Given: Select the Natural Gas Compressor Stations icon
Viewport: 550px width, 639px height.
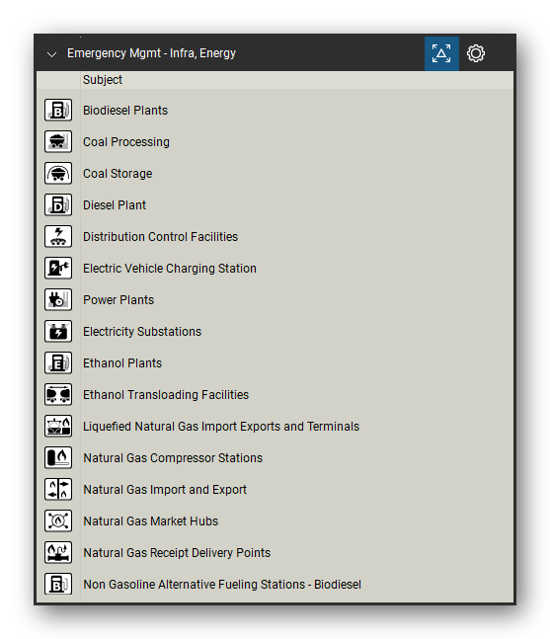Looking at the screenshot, I should point(58,457).
